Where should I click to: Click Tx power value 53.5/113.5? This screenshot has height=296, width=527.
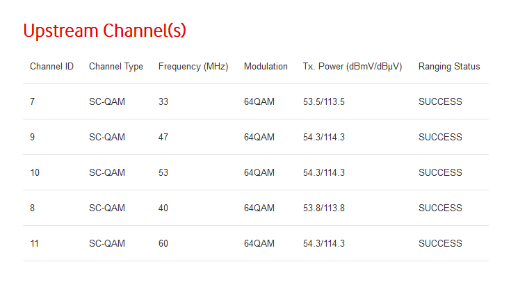click(324, 101)
